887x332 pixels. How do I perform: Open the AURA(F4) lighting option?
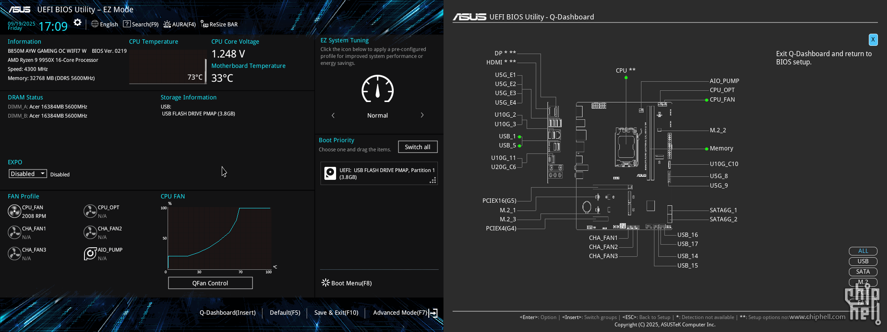[x=179, y=24]
